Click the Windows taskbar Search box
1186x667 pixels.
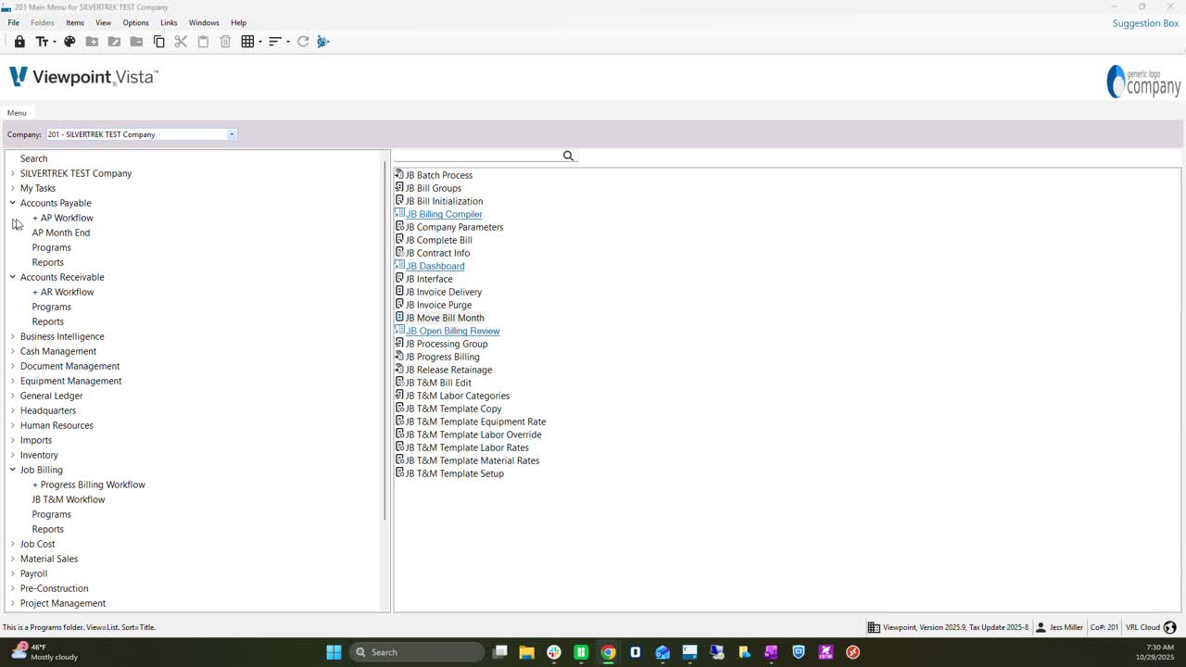coord(417,652)
